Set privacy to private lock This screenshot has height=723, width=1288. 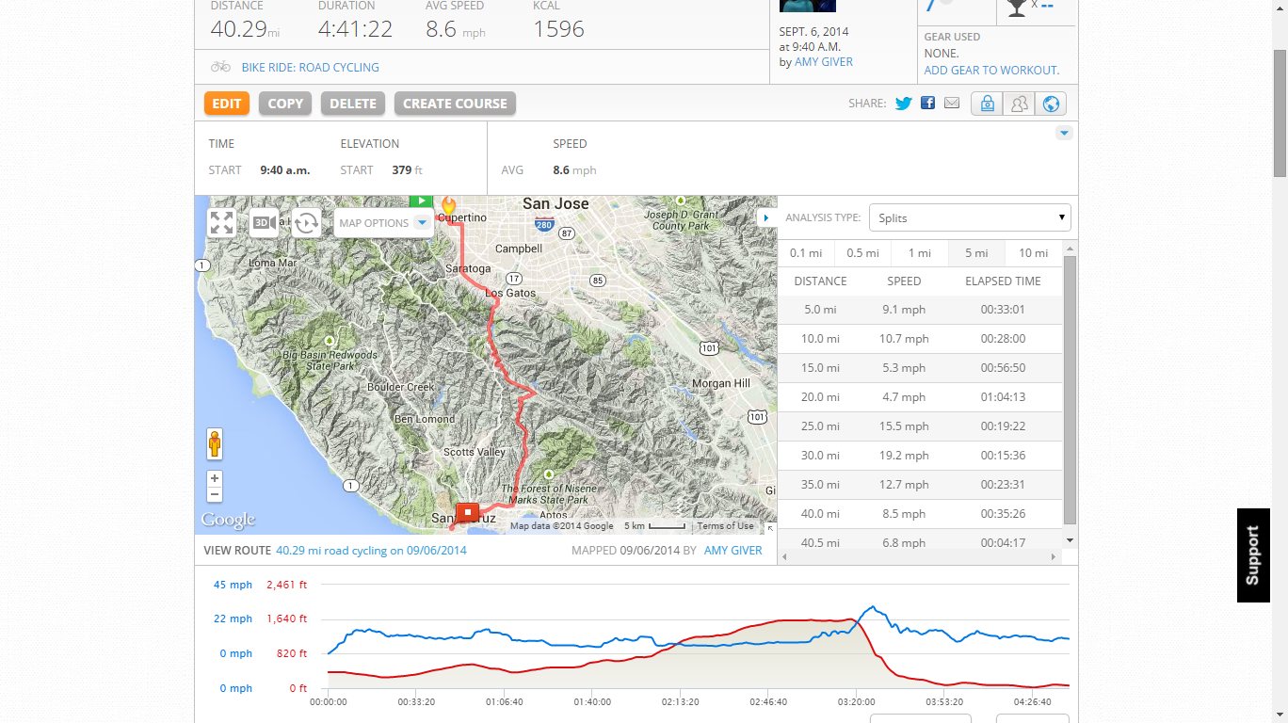[x=987, y=104]
